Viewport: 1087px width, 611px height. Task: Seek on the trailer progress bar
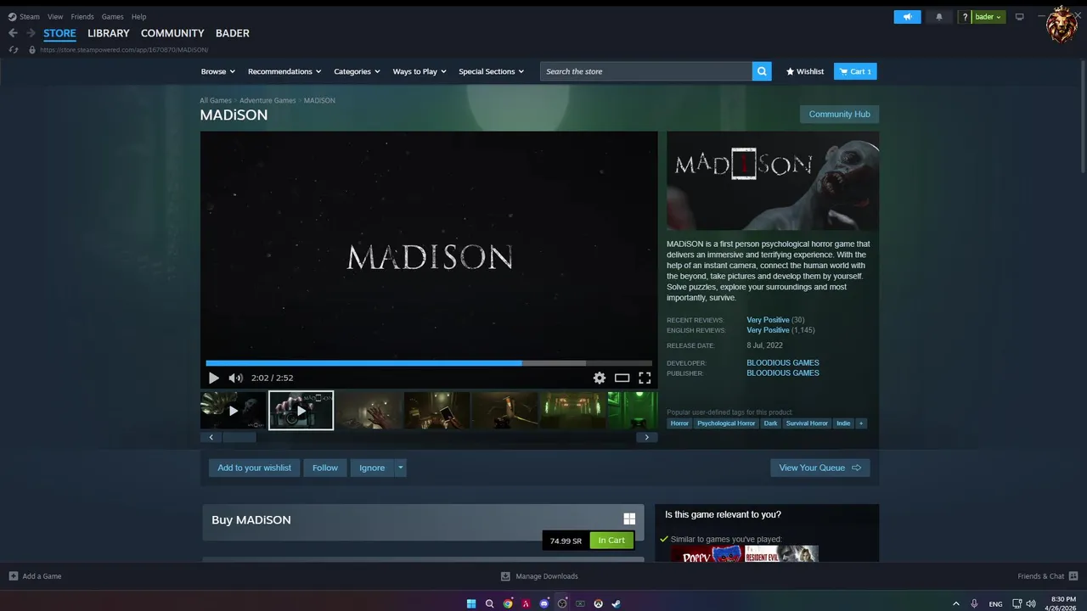(x=429, y=363)
